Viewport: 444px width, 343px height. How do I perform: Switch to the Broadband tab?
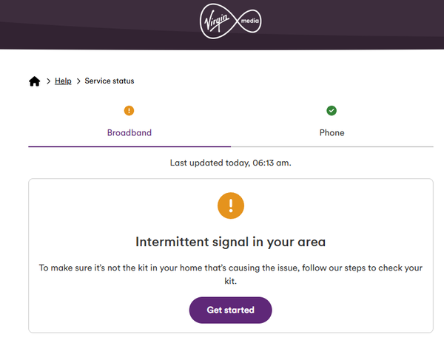129,132
